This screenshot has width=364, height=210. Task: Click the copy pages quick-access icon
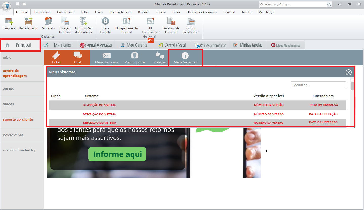(x=24, y=4)
